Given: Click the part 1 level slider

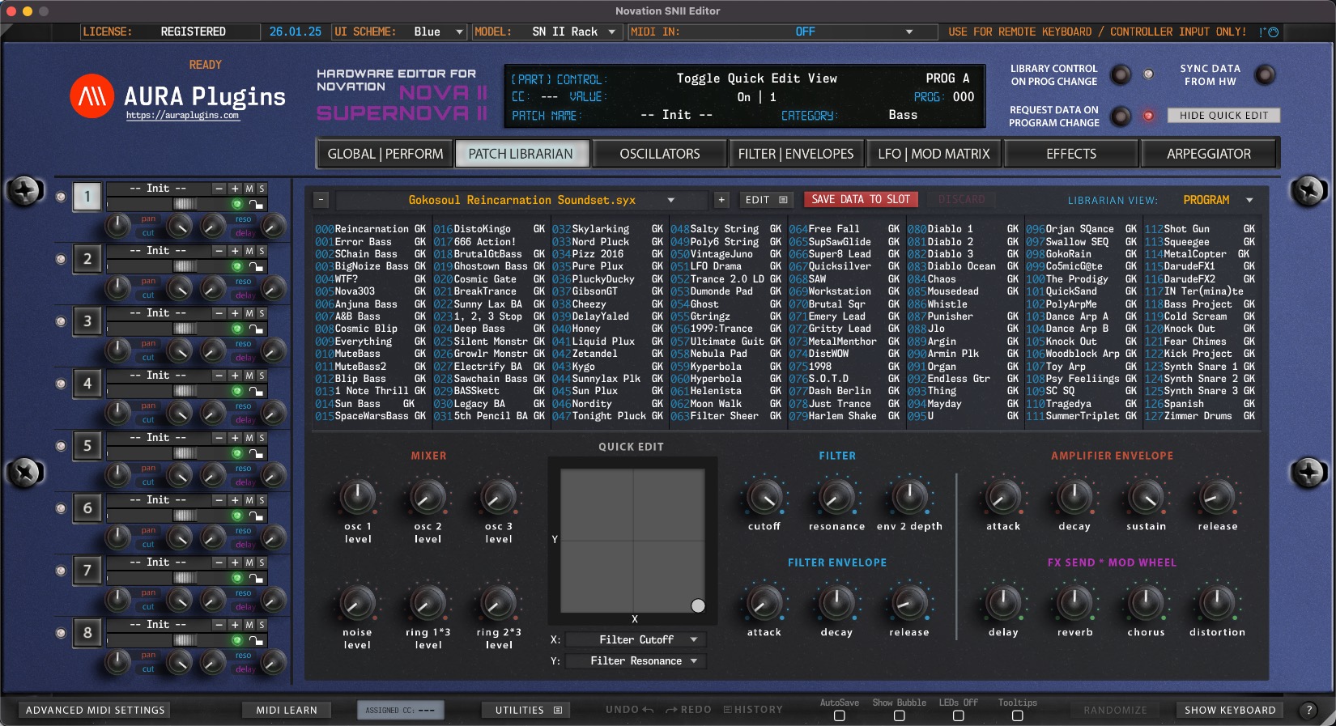Looking at the screenshot, I should pos(184,204).
